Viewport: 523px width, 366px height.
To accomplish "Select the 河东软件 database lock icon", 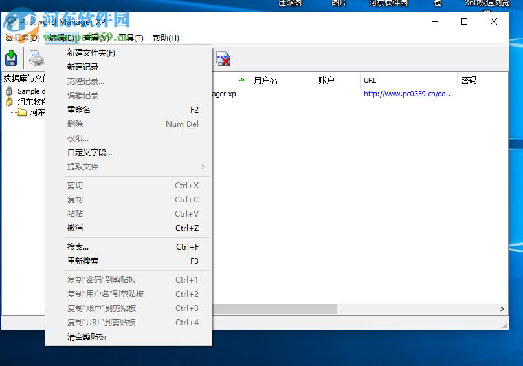I will [9, 102].
